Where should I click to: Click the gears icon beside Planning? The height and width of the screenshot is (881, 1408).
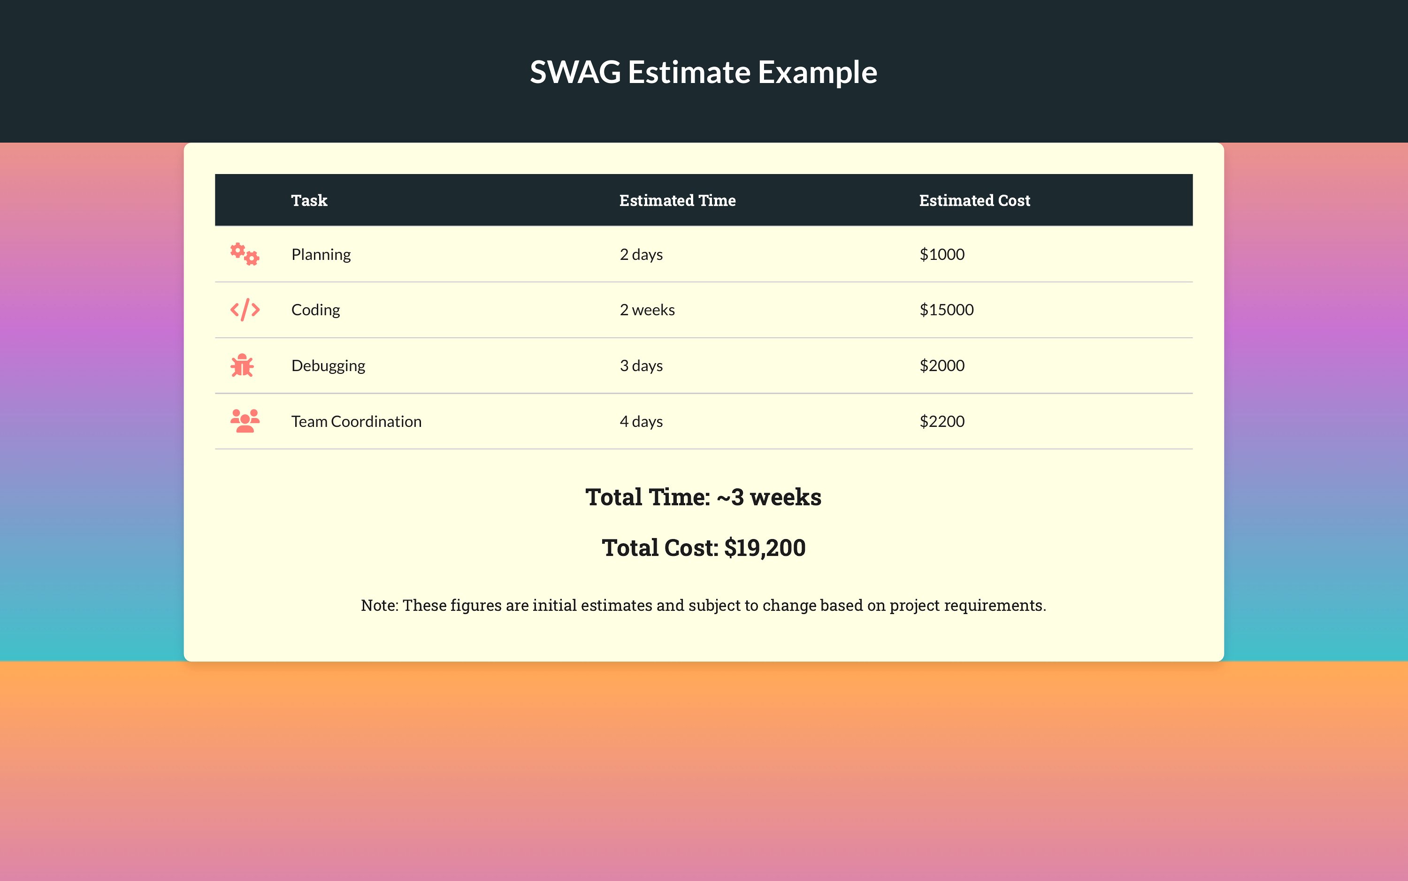click(245, 255)
